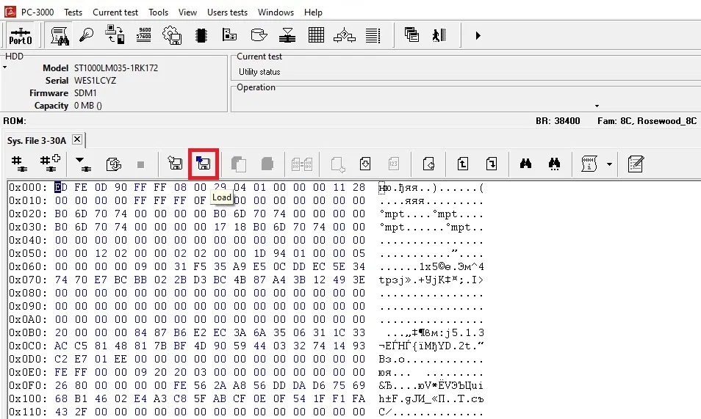
Task: Open the Tools menu
Action: pos(158,12)
